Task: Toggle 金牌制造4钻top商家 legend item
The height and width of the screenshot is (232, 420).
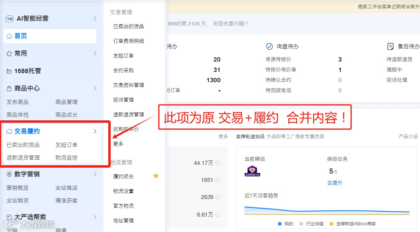Action: pos(352,224)
